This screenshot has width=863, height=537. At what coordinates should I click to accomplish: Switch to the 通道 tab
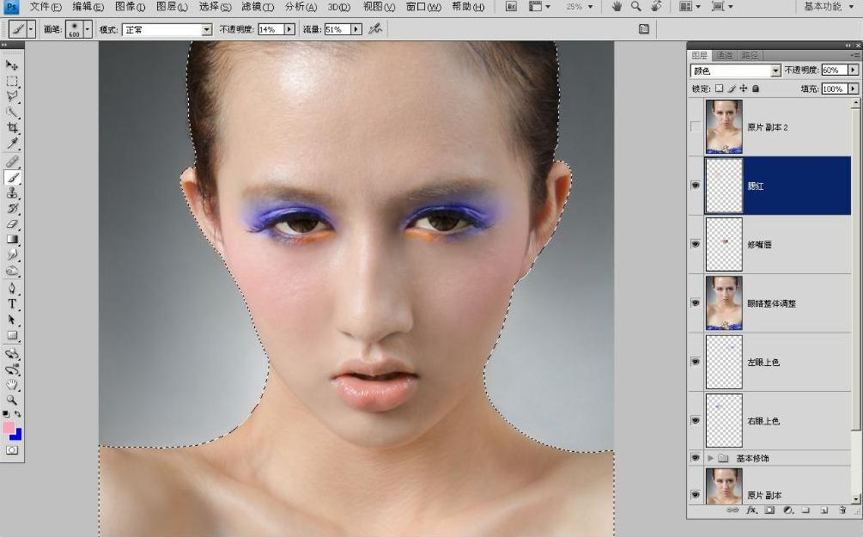click(x=724, y=55)
